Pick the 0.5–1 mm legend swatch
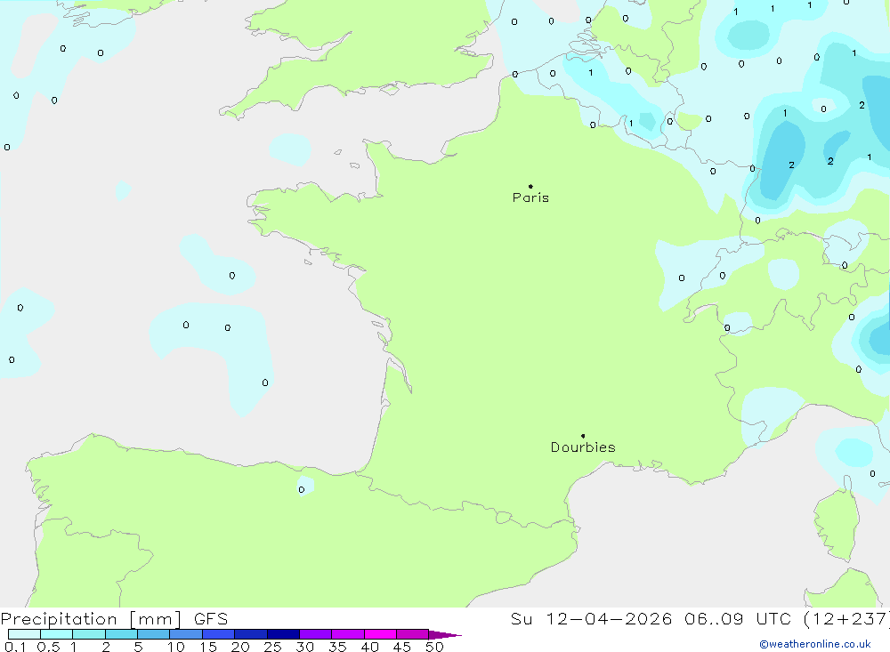The height and width of the screenshot is (652, 890). coord(56,634)
